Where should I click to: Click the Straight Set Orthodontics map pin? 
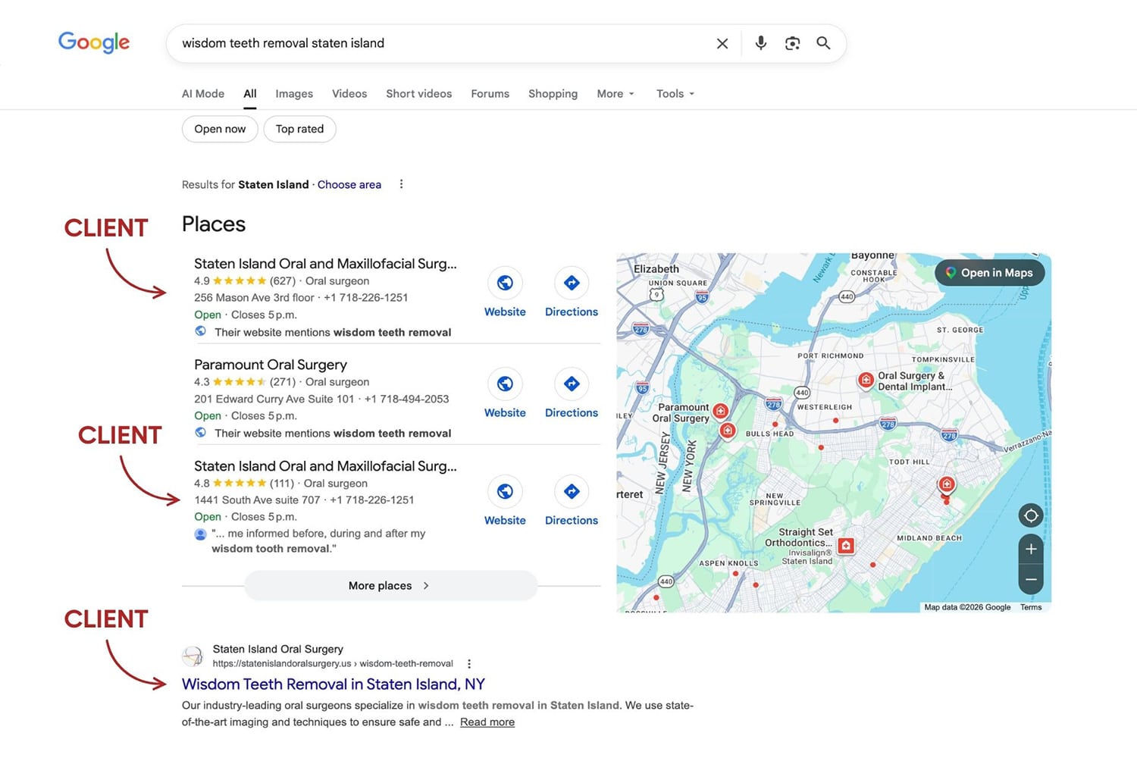click(x=847, y=545)
